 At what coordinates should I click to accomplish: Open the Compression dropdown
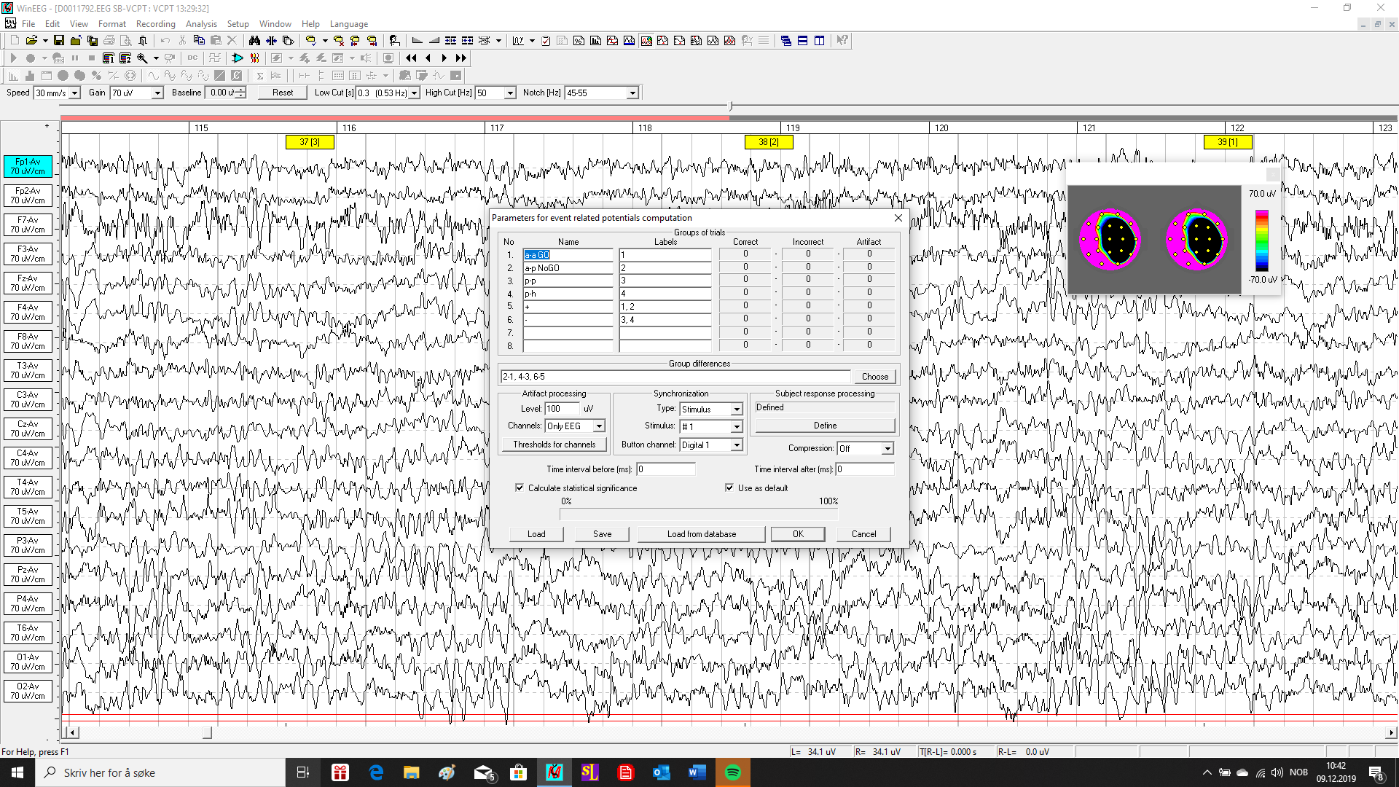(887, 449)
